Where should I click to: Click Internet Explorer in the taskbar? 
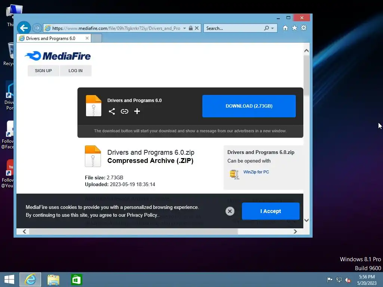click(x=30, y=280)
